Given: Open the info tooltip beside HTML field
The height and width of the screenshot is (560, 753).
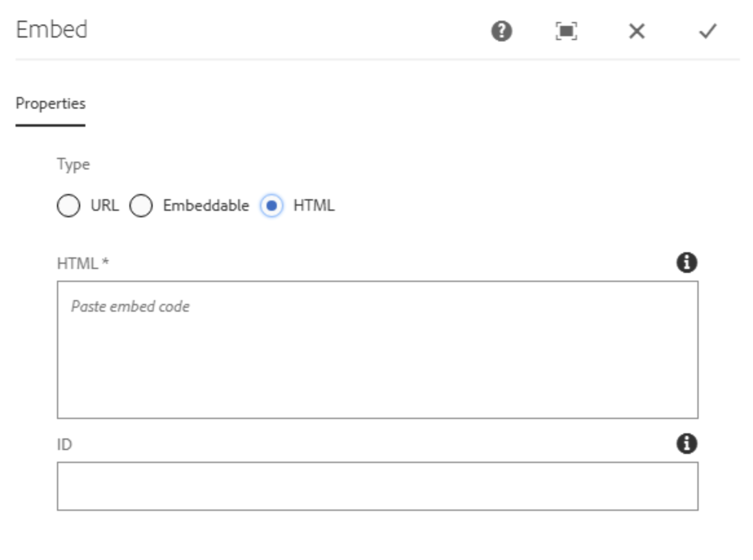Looking at the screenshot, I should pos(688,262).
